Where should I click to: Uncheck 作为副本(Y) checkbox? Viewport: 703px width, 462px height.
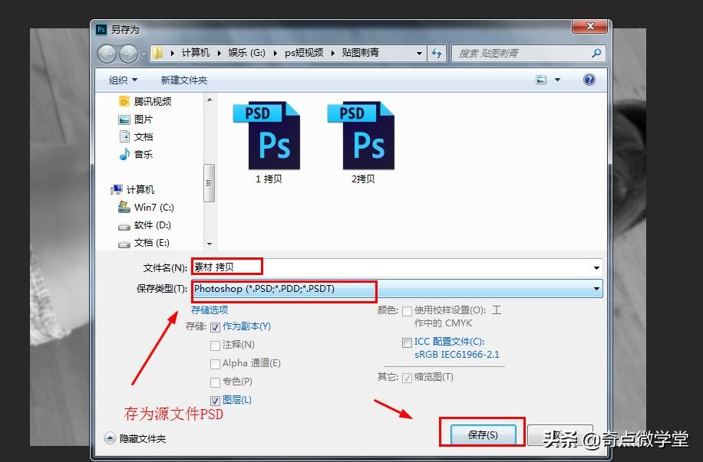pos(216,326)
